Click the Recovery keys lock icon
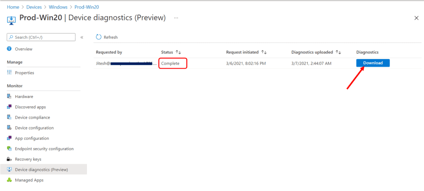424x191 pixels. click(x=9, y=159)
